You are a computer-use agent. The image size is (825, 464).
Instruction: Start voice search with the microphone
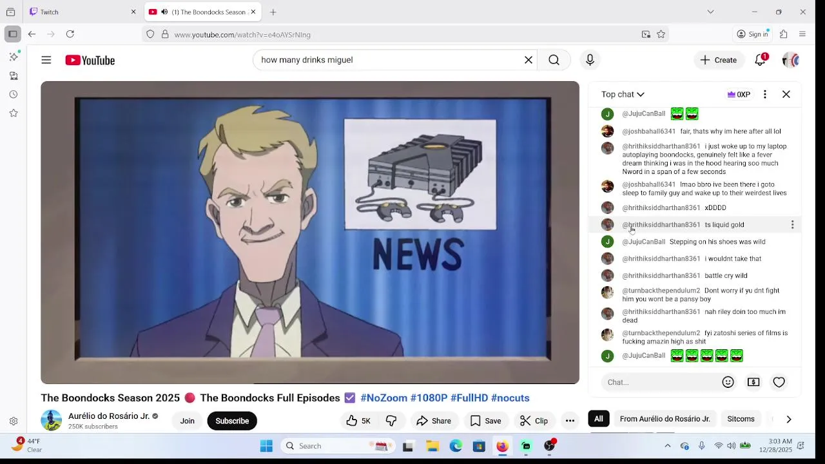[590, 60]
